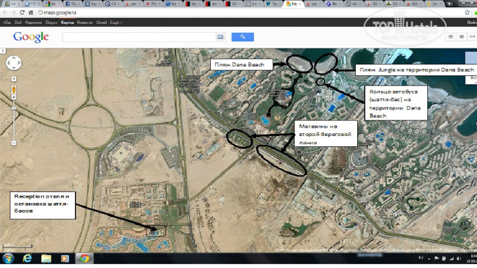Open Gmail link in the Google bar
The height and width of the screenshot is (268, 477).
[101, 22]
